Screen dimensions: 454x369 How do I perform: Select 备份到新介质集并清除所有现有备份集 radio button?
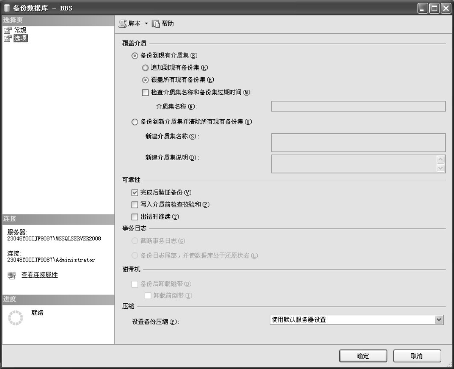135,122
